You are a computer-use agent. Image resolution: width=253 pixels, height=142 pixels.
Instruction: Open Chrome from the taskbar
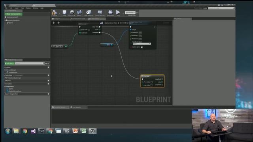click(25, 131)
